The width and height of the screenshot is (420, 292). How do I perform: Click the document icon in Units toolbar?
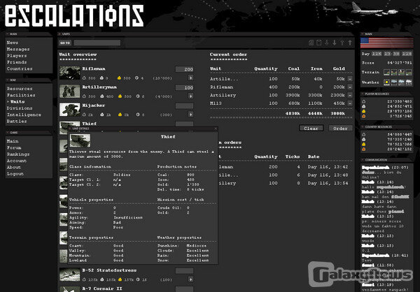click(x=311, y=43)
